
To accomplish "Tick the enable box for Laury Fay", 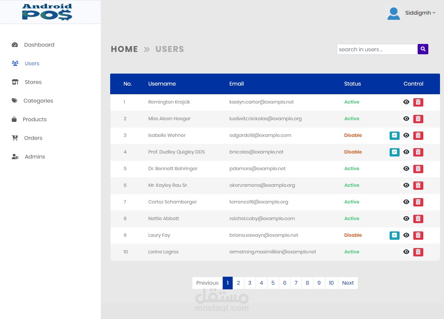I will pyautogui.click(x=395, y=235).
